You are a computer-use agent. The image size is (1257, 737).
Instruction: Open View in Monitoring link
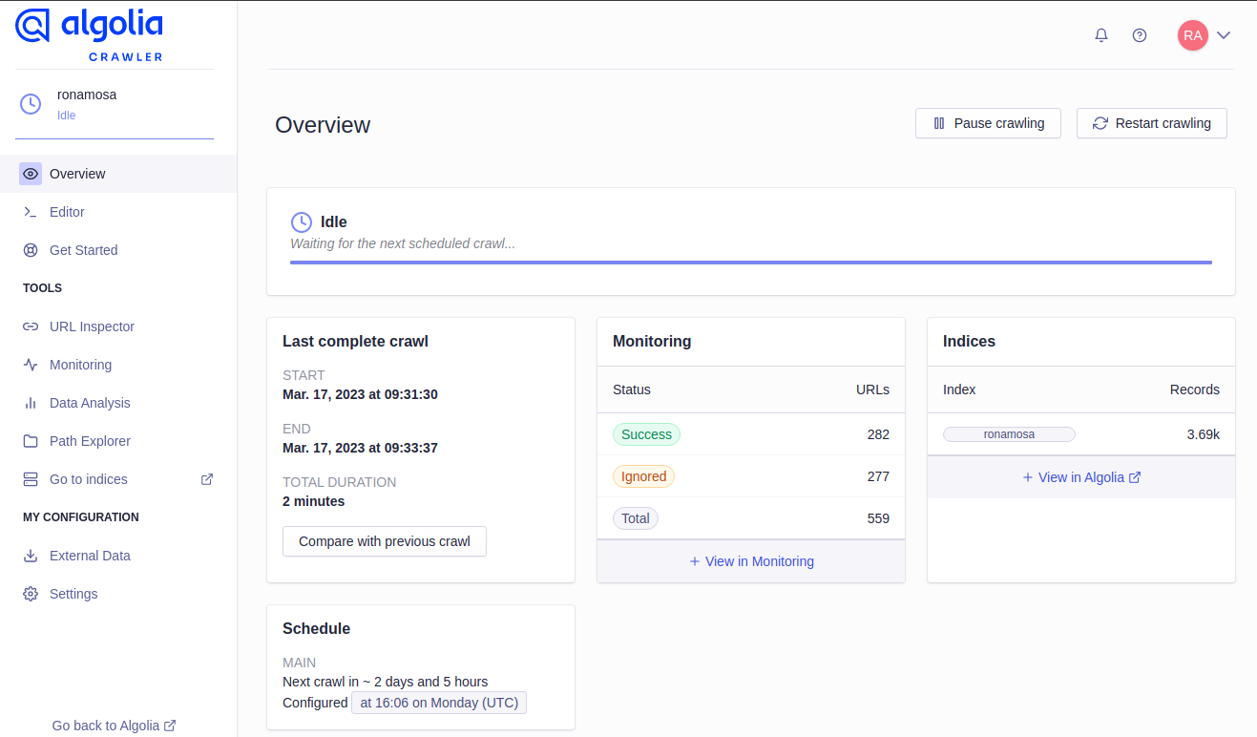[750, 561]
